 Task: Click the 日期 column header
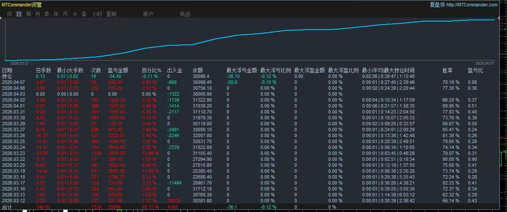point(7,70)
